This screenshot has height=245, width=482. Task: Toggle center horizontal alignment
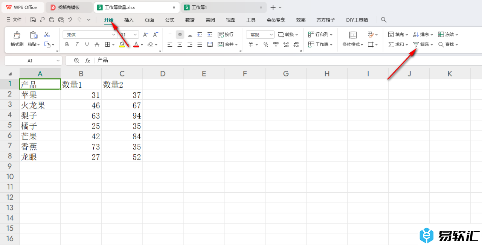tap(180, 44)
